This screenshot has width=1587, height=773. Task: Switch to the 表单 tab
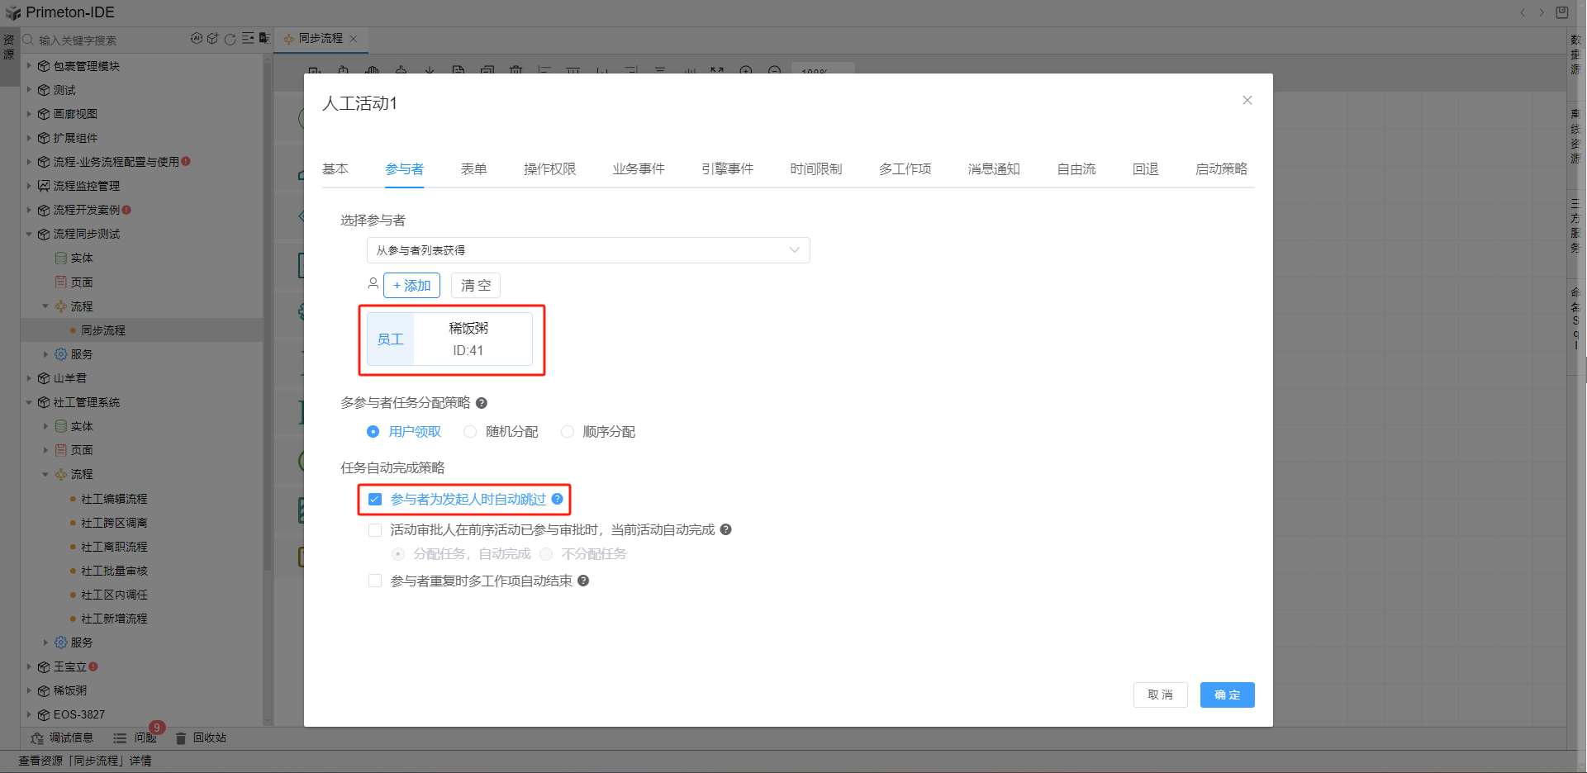pyautogui.click(x=473, y=169)
